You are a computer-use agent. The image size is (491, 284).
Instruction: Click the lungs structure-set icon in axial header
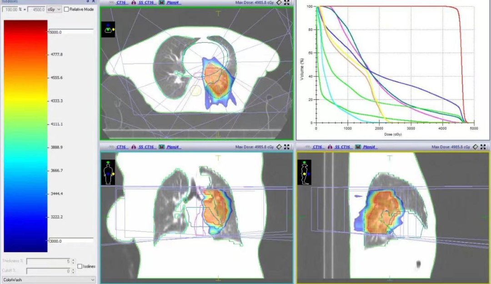pos(134,3)
